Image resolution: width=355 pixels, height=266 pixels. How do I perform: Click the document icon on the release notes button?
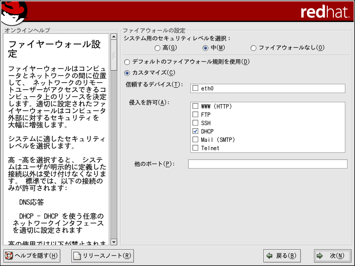click(77, 255)
